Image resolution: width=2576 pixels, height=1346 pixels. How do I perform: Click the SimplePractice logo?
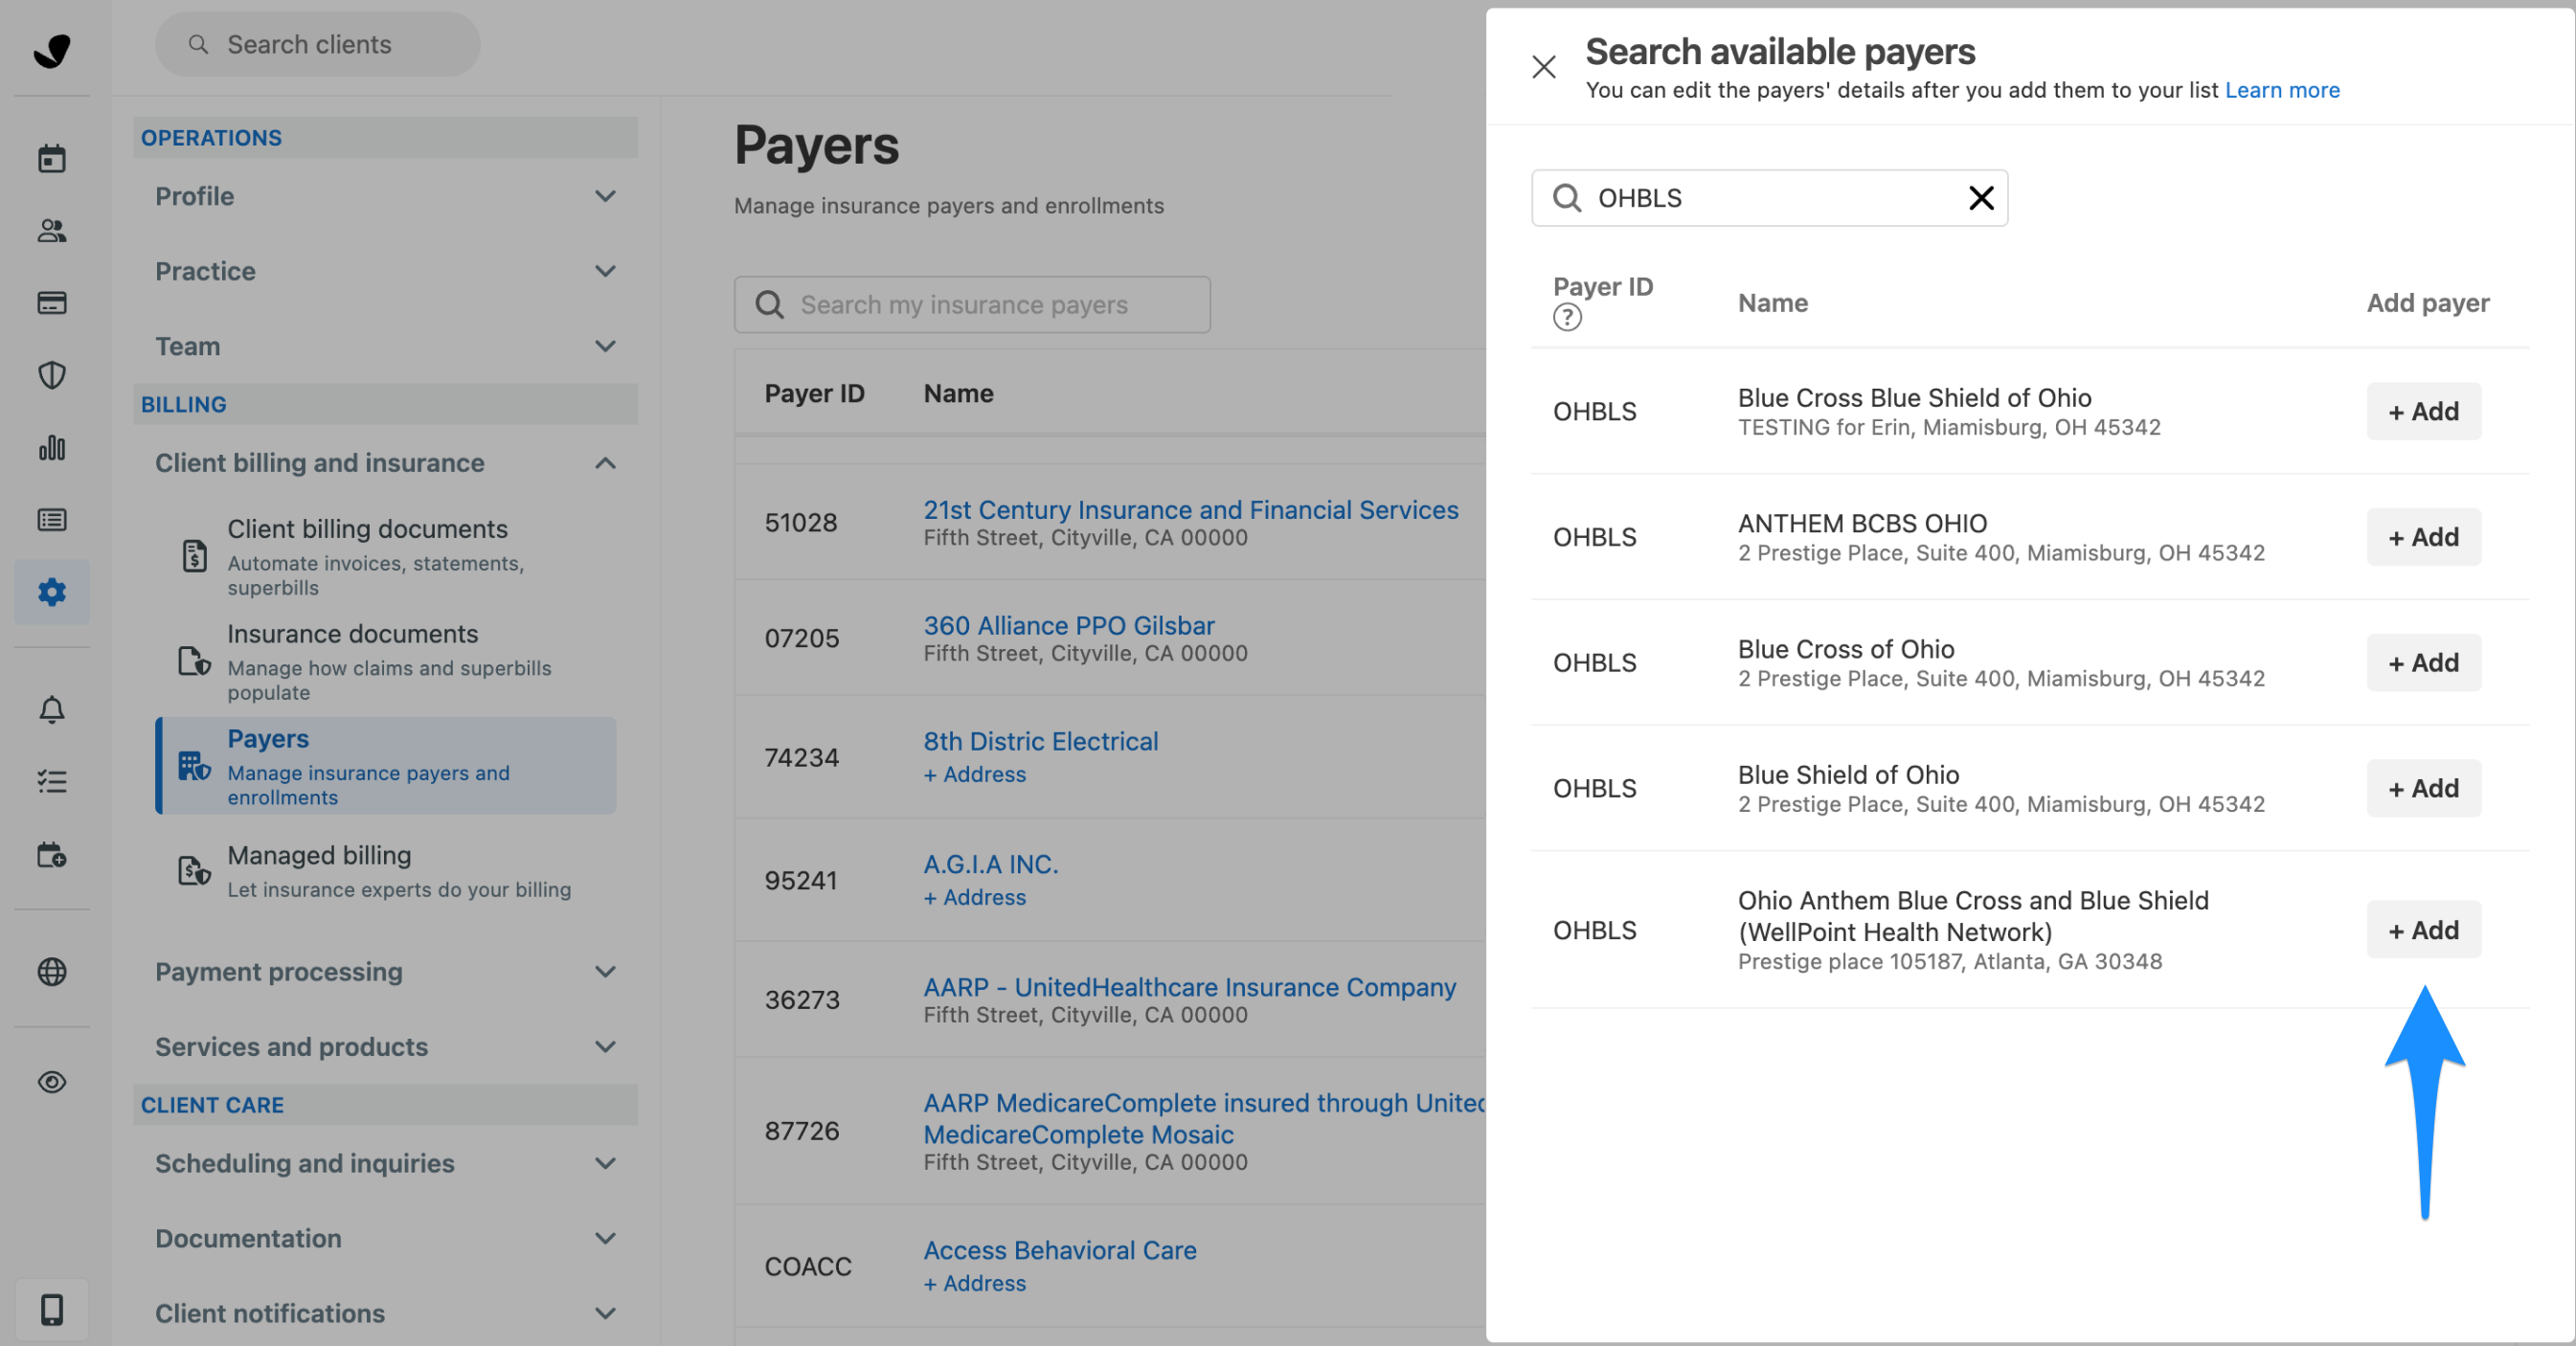click(x=52, y=49)
